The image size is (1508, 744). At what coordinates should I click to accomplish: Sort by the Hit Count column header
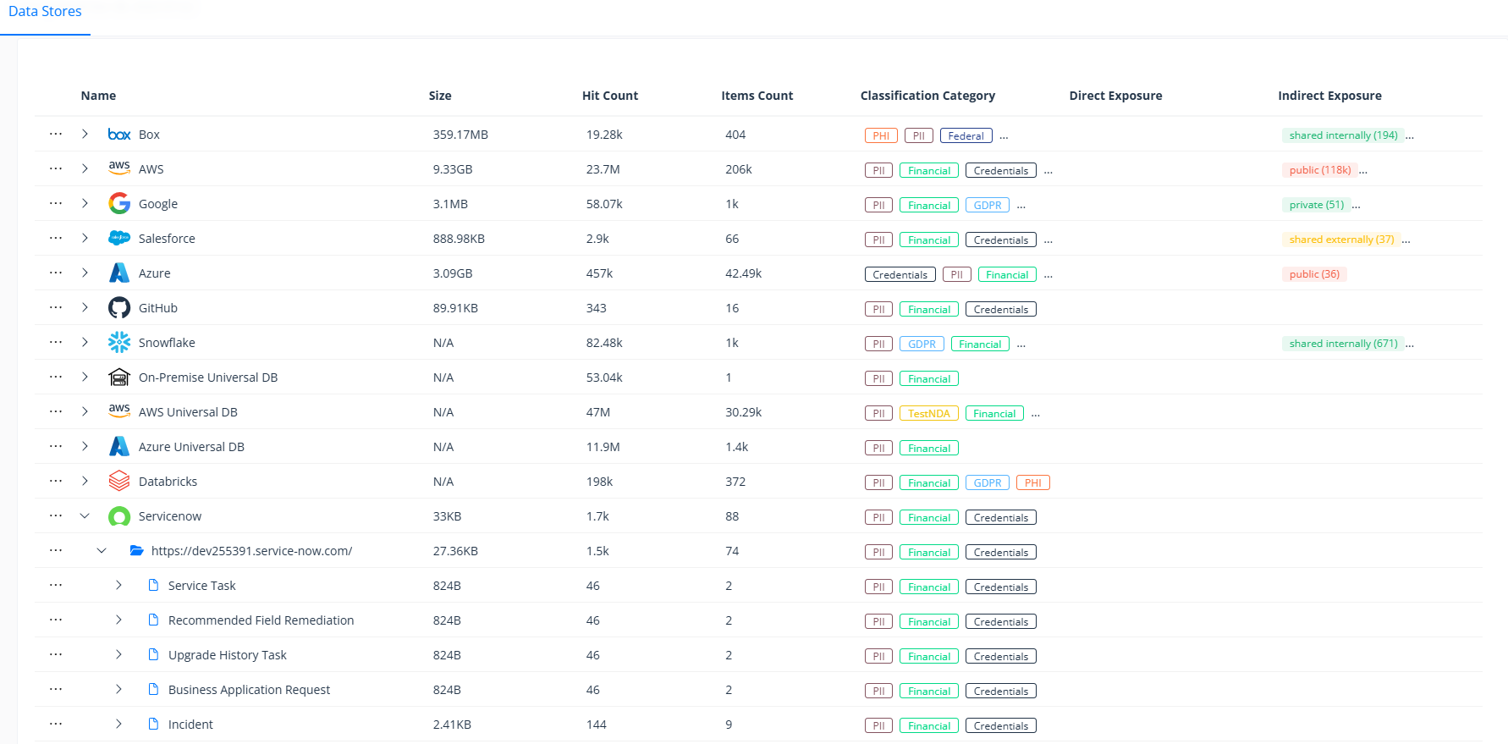(610, 96)
